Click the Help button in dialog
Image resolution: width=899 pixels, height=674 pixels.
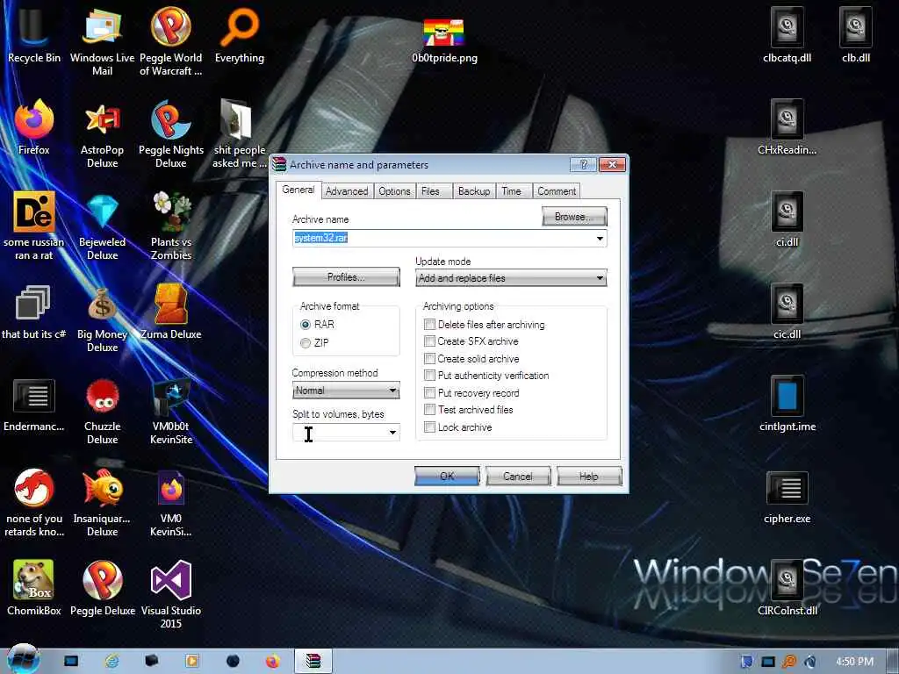point(589,477)
